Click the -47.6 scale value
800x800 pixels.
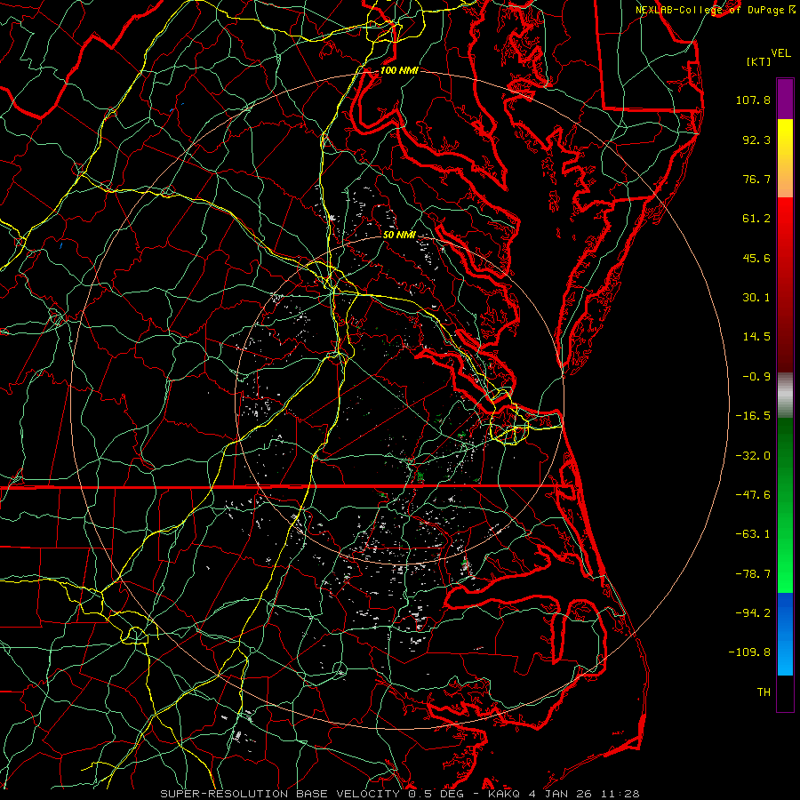coord(753,495)
